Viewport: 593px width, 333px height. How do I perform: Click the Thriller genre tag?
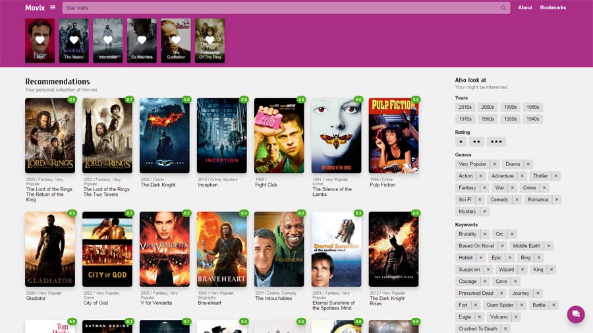[x=540, y=176]
